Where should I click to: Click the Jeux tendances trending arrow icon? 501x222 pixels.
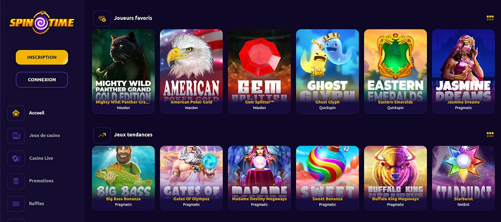coord(102,135)
